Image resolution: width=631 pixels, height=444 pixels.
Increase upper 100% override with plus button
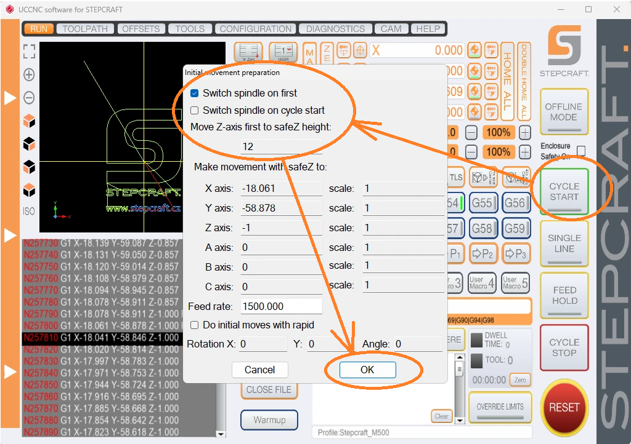[x=525, y=132]
